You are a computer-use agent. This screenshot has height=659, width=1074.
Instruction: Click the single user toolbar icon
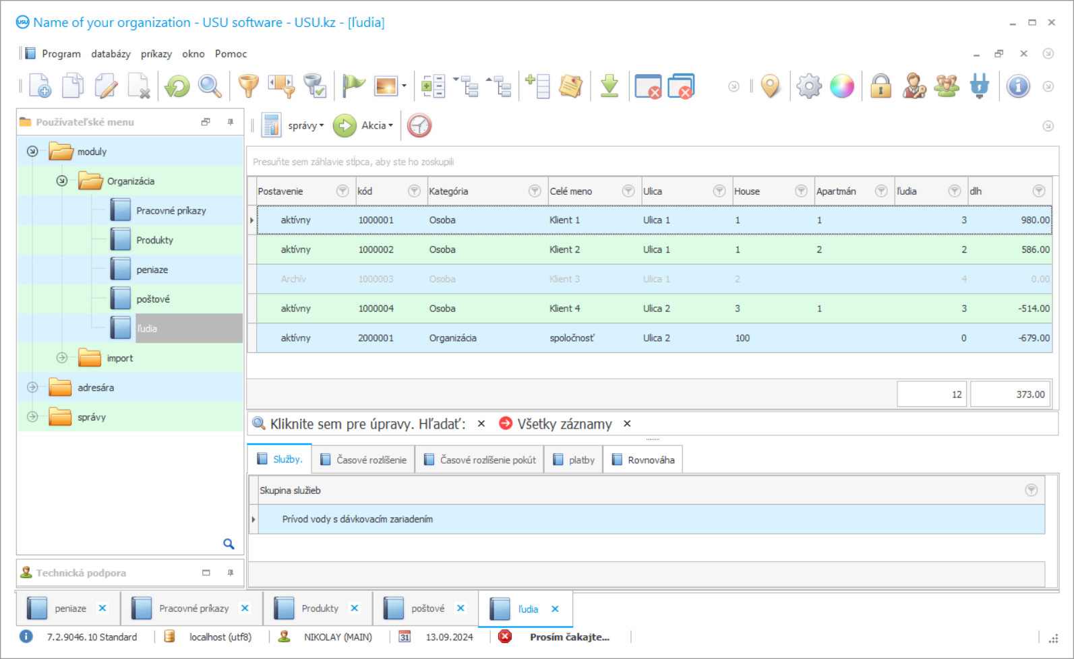[x=914, y=86]
